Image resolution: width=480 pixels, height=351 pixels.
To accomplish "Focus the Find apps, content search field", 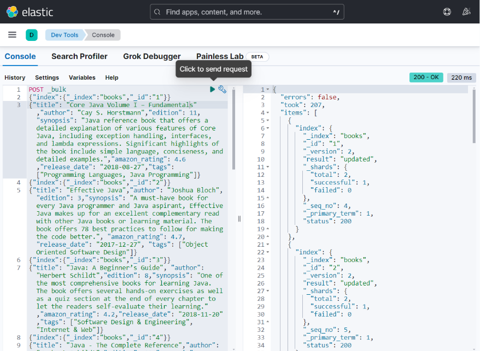I will tap(247, 12).
